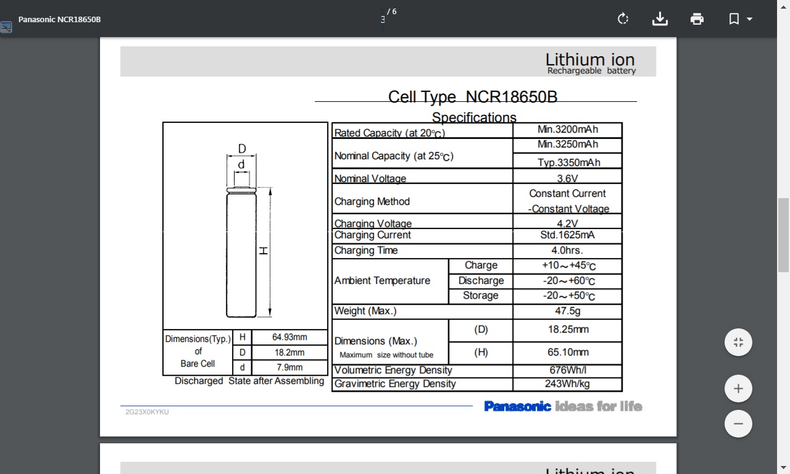Zoom out with the minus button
This screenshot has height=474, width=790.
[x=738, y=424]
